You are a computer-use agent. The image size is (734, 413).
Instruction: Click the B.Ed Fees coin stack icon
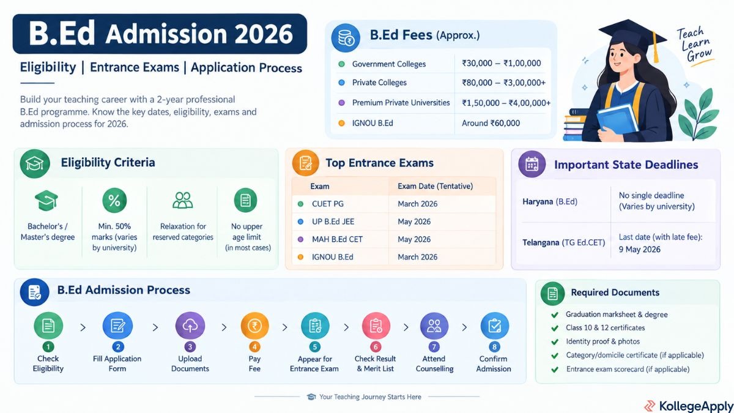346,37
